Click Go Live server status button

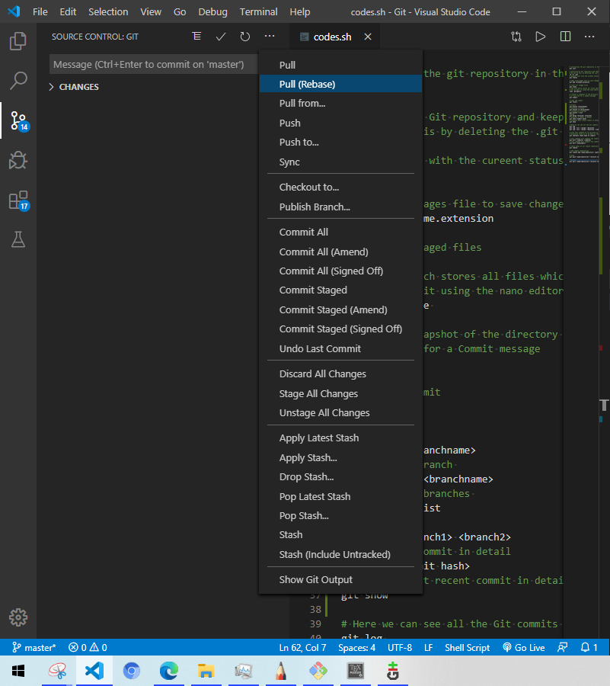tap(523, 647)
